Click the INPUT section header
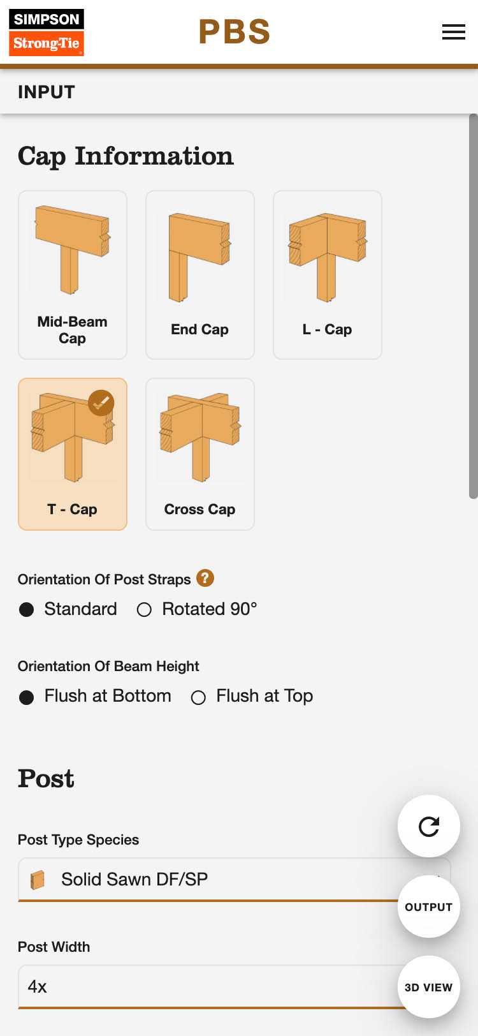478x1036 pixels. pyautogui.click(x=47, y=92)
